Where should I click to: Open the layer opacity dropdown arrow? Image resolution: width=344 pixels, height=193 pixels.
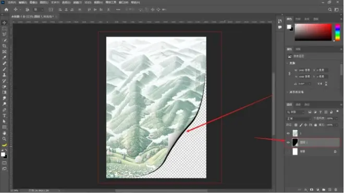coord(337,119)
